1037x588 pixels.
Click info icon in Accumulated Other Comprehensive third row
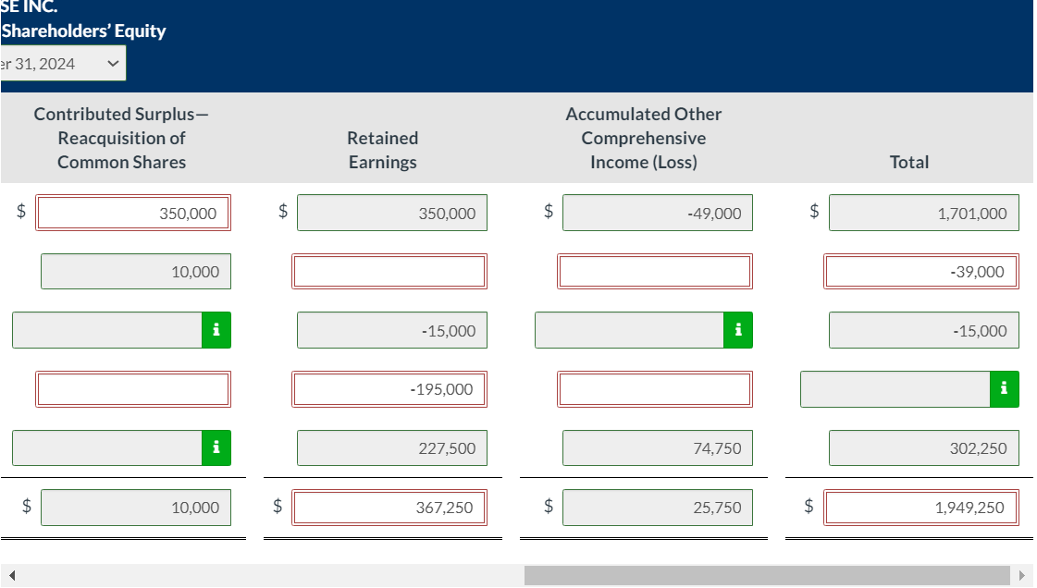(738, 330)
